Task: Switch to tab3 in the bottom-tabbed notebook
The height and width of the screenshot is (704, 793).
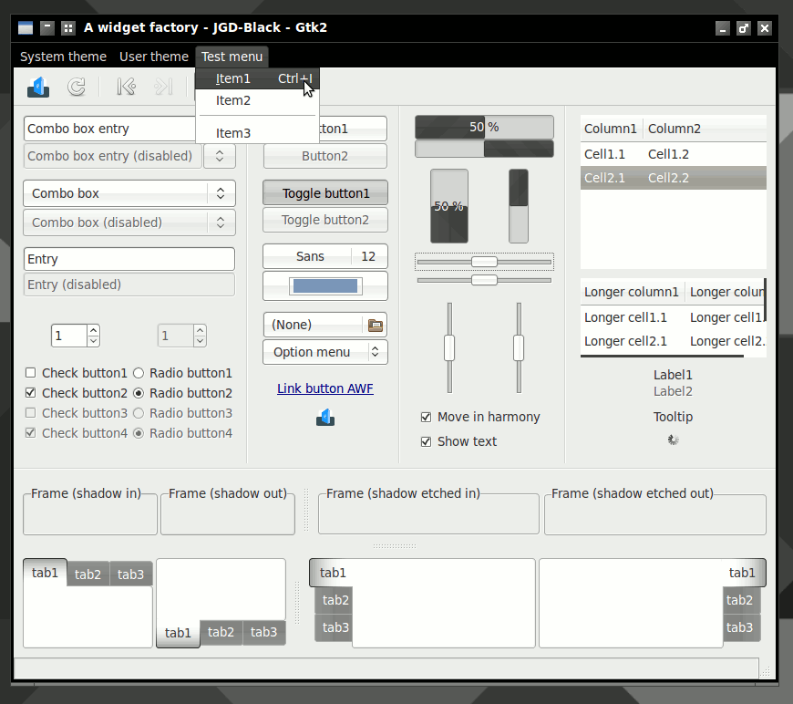Action: click(264, 632)
